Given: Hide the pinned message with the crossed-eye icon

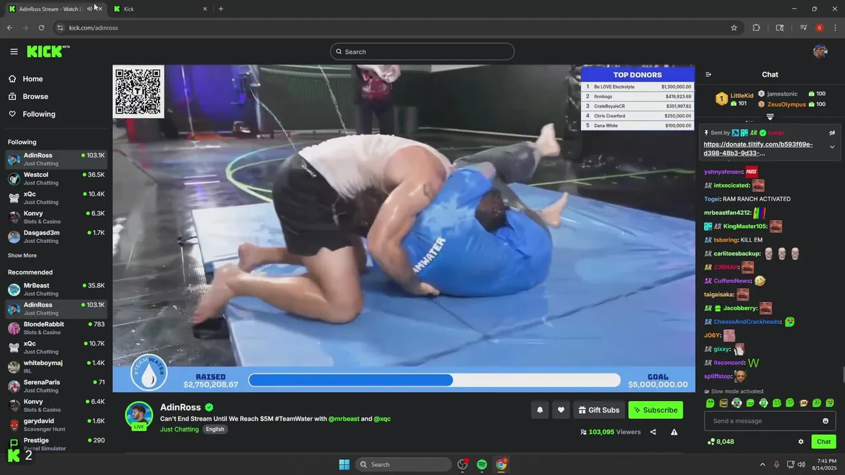Looking at the screenshot, I should pos(832,133).
